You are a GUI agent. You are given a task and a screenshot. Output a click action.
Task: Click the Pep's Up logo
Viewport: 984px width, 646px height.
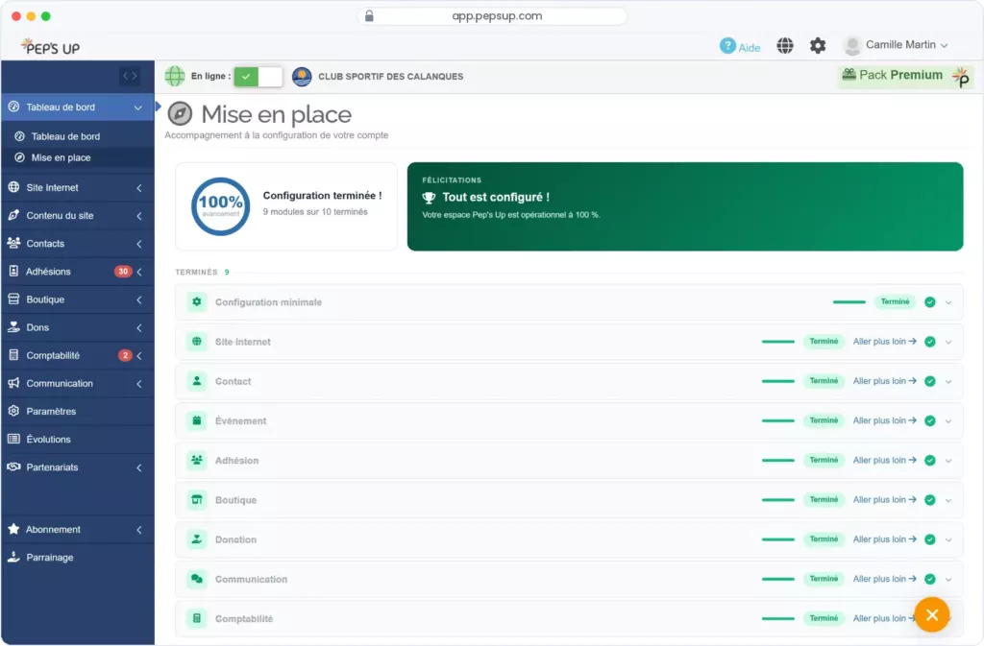[50, 46]
